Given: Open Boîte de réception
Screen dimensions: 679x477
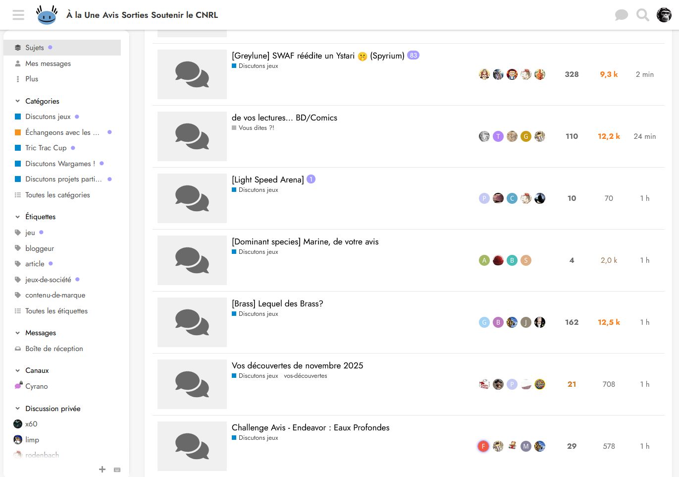Looking at the screenshot, I should tap(54, 349).
